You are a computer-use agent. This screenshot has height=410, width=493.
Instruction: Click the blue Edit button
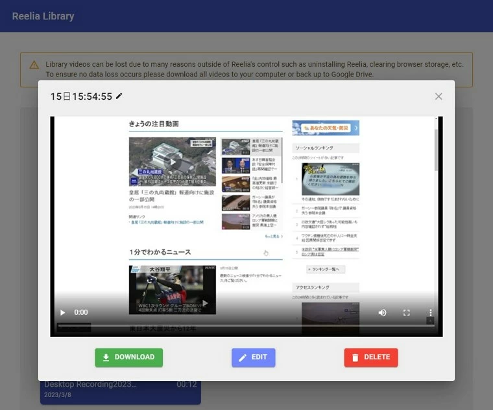[x=253, y=358]
